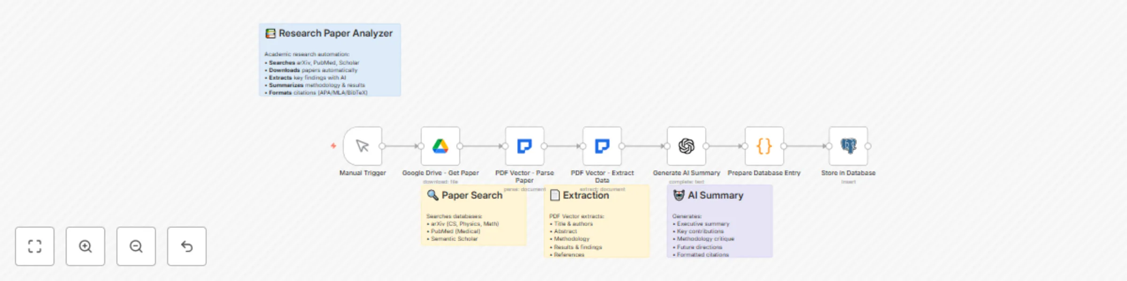Viewport: 1127px width, 281px height.
Task: Click the Generate AI Summary output connector
Action: [x=706, y=146]
